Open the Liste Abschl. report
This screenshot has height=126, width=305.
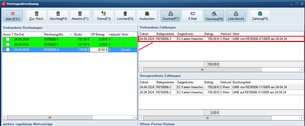[x=236, y=16]
